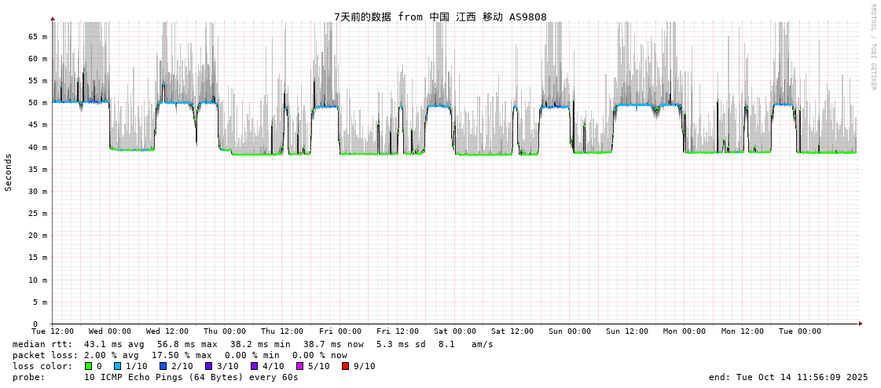Click the end timestamp Tue Oct 14
Image resolution: width=881 pixels, height=388 pixels.
(788, 377)
